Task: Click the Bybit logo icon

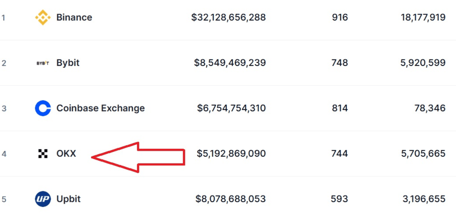Action: tap(43, 63)
